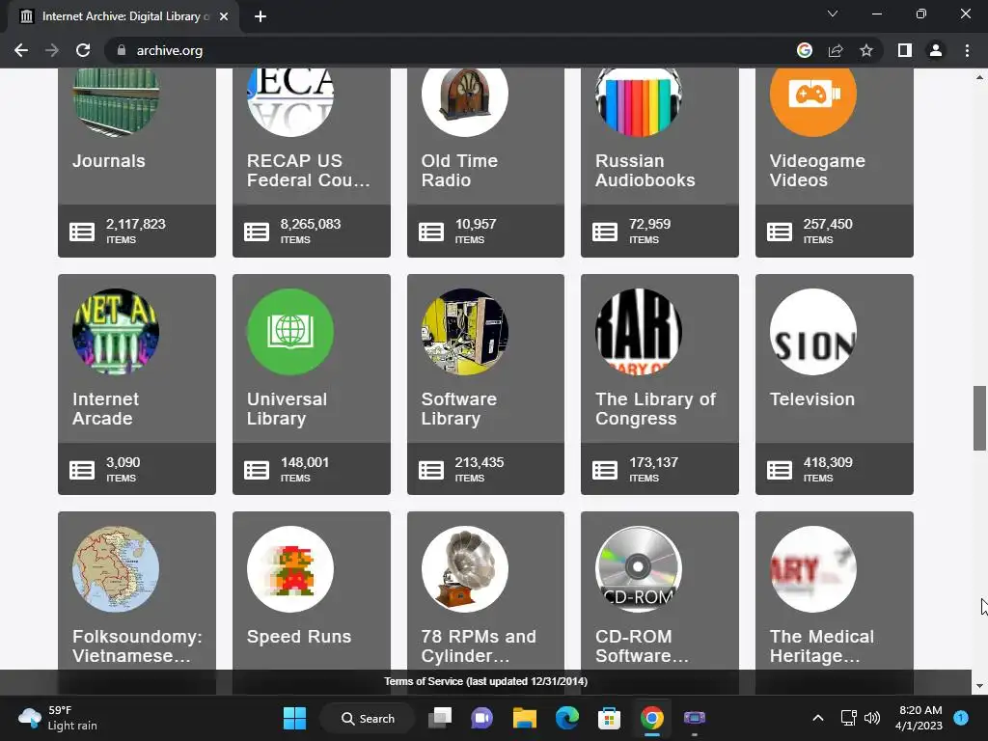This screenshot has height=741, width=988.
Task: Click the 3,090 items count text
Action: (123, 470)
